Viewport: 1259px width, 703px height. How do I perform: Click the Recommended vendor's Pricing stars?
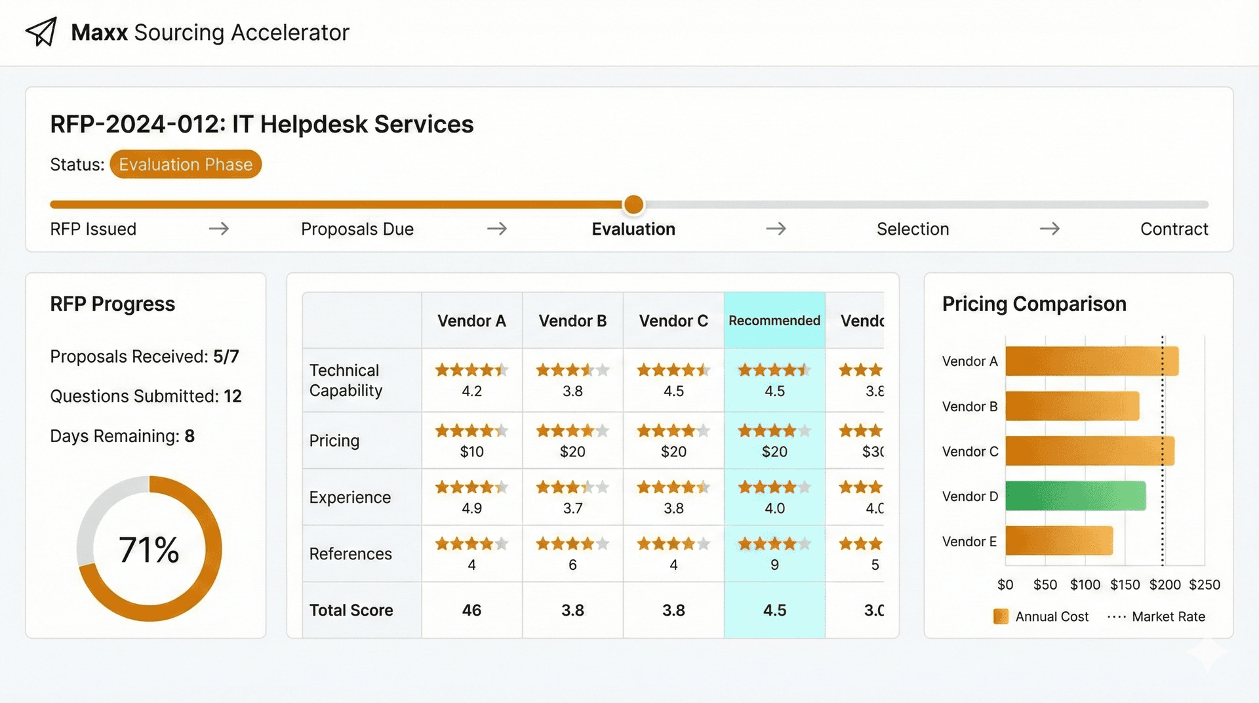coord(774,431)
